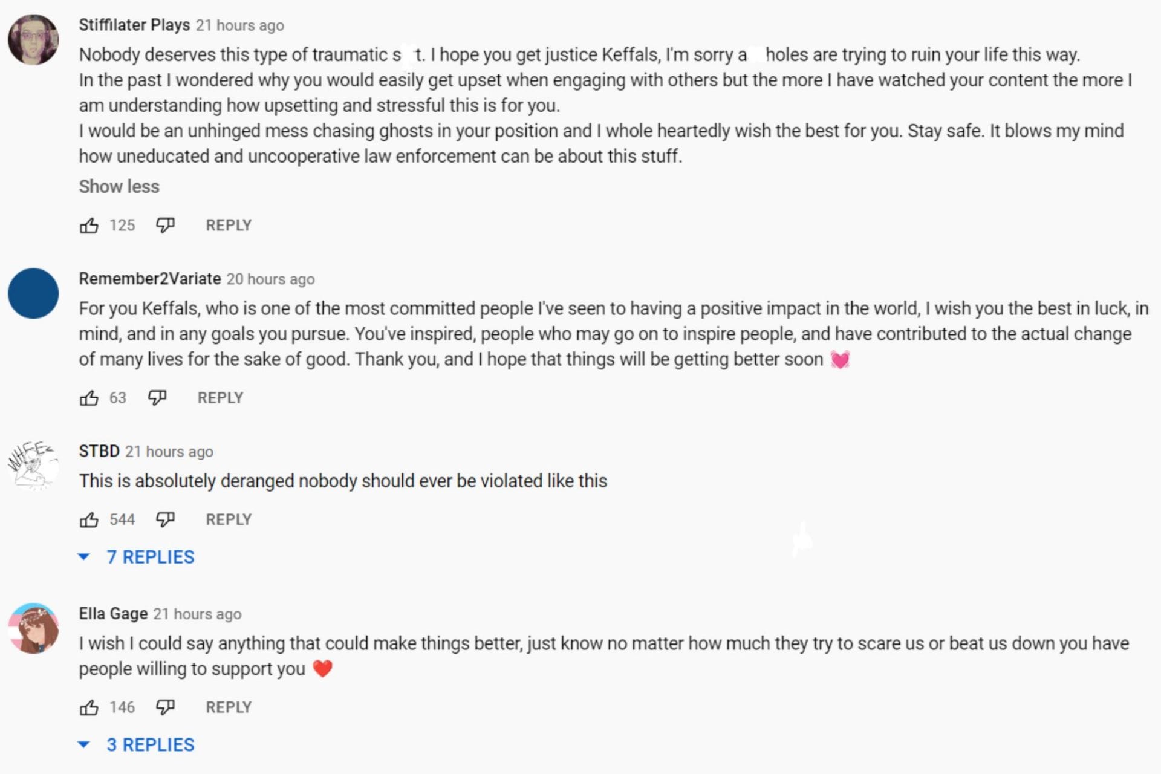The height and width of the screenshot is (774, 1161).
Task: Dislike the Stiffilater Plays comment
Action: [165, 226]
